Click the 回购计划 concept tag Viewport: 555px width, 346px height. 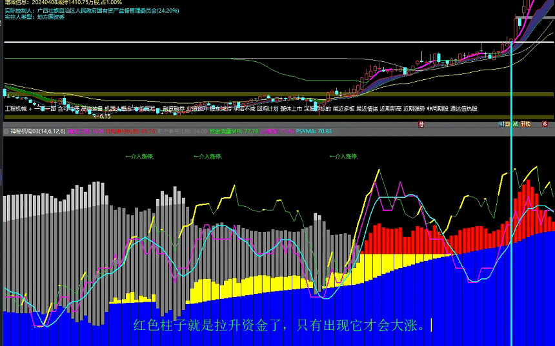[x=268, y=109]
